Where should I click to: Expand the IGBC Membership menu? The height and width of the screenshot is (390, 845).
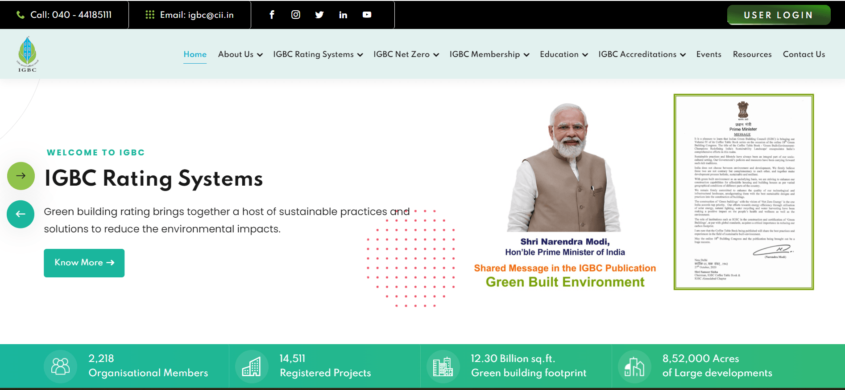[489, 54]
